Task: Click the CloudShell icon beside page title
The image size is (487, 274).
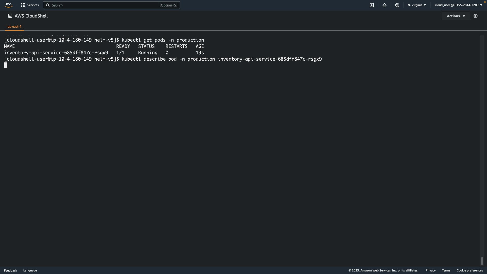Action: tap(10, 16)
